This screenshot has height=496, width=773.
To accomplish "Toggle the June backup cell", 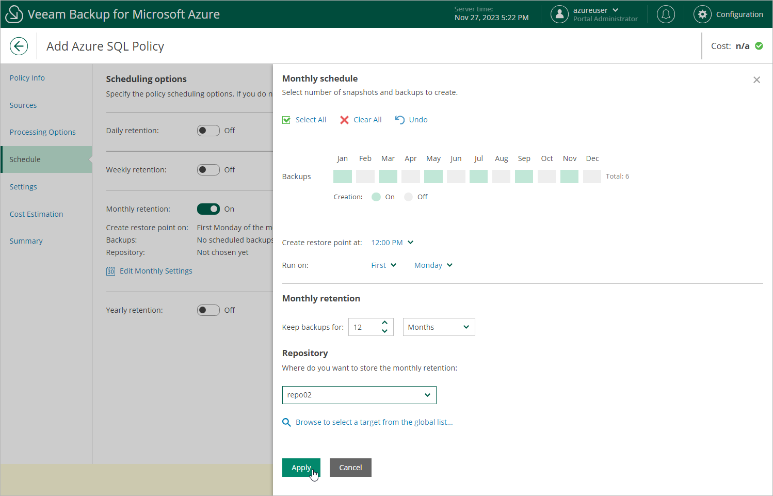I will [456, 177].
